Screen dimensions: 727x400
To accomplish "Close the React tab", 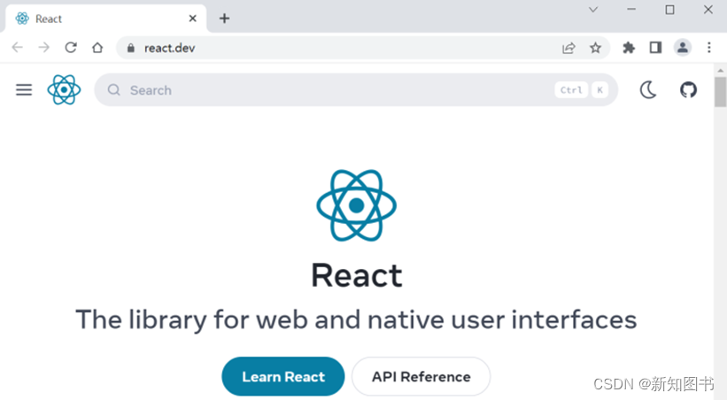I will [x=192, y=19].
